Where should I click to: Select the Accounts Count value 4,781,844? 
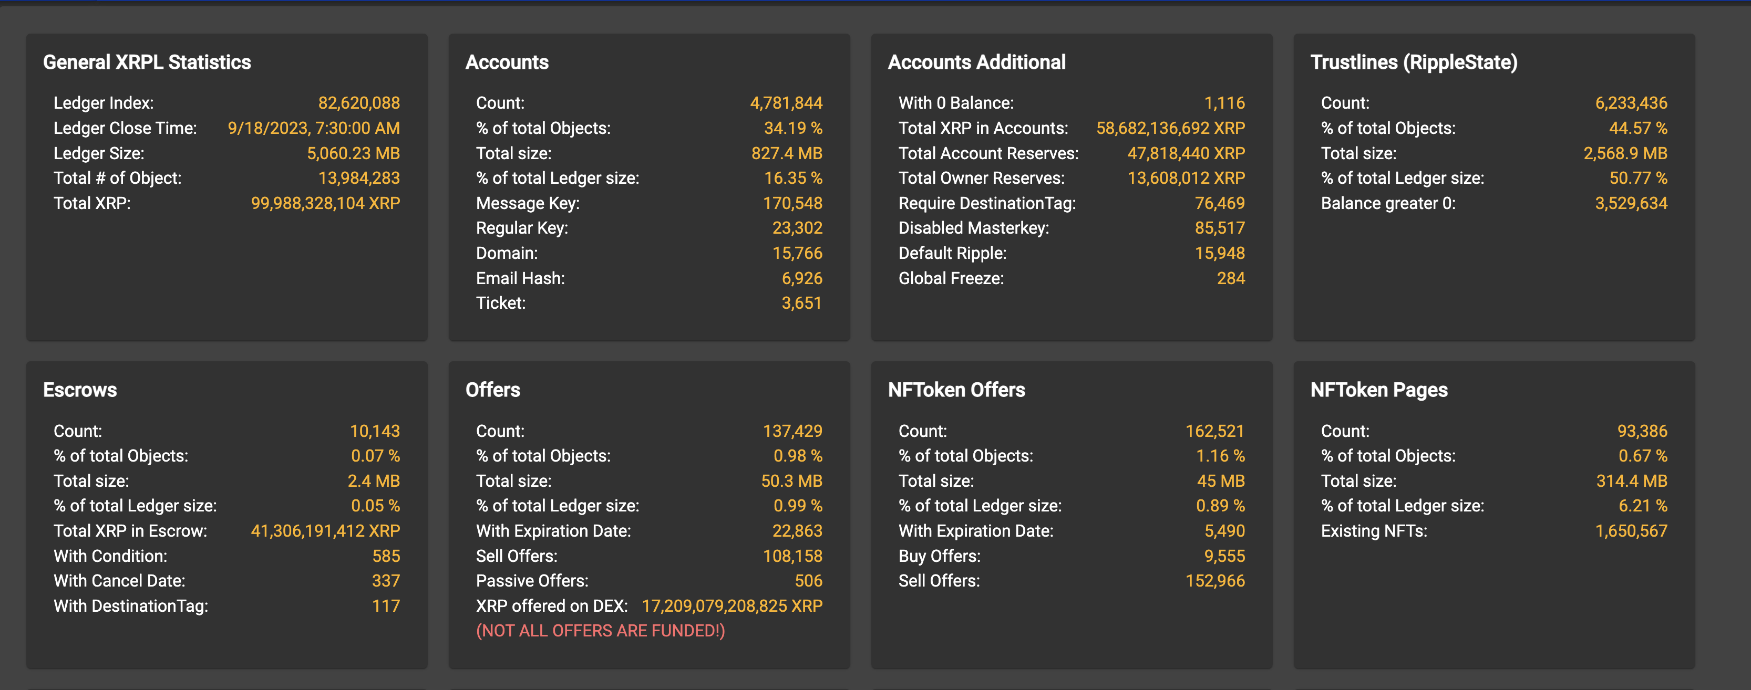point(786,103)
